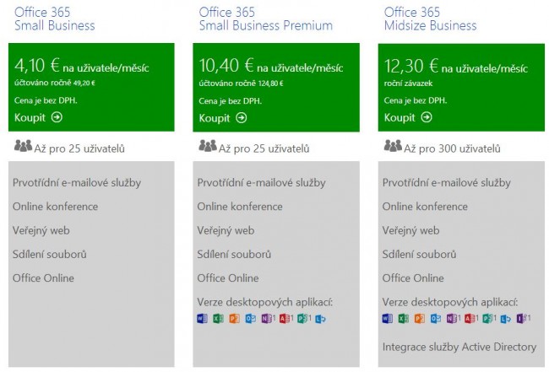The height and width of the screenshot is (372, 549).
Task: Click 'Sdílení souborů' in Small Business Premium
Action: click(234, 254)
